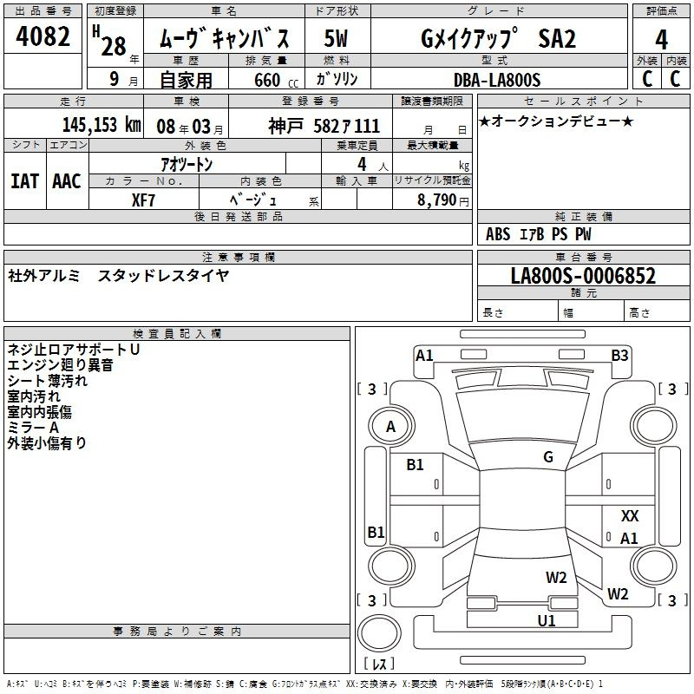Click recycle deposit 8,790 円
This screenshot has width=694, height=694.
tap(443, 200)
